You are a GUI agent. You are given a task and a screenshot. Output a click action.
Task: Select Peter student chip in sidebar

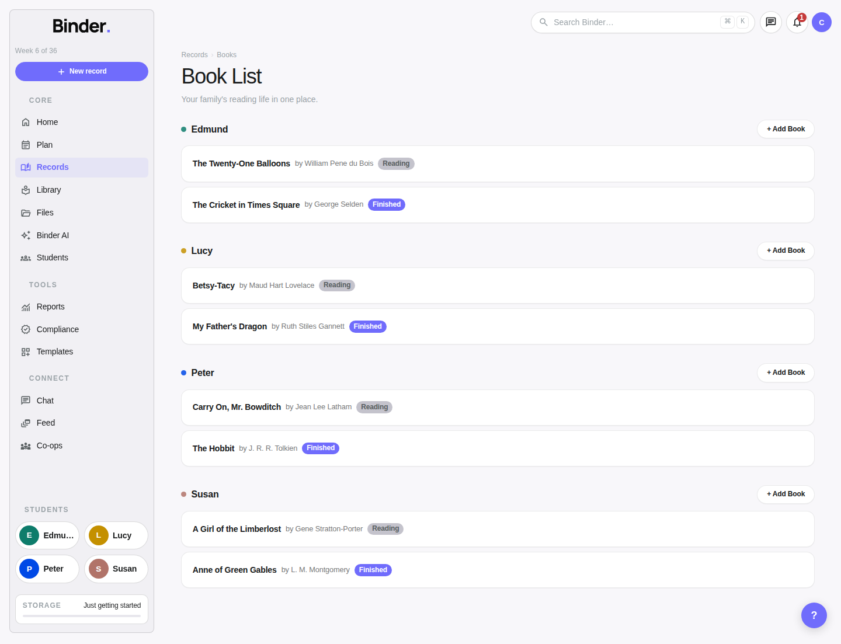click(47, 569)
